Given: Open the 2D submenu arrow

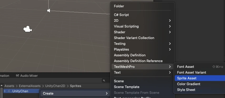Looking at the screenshot, I should (x=170, y=21).
